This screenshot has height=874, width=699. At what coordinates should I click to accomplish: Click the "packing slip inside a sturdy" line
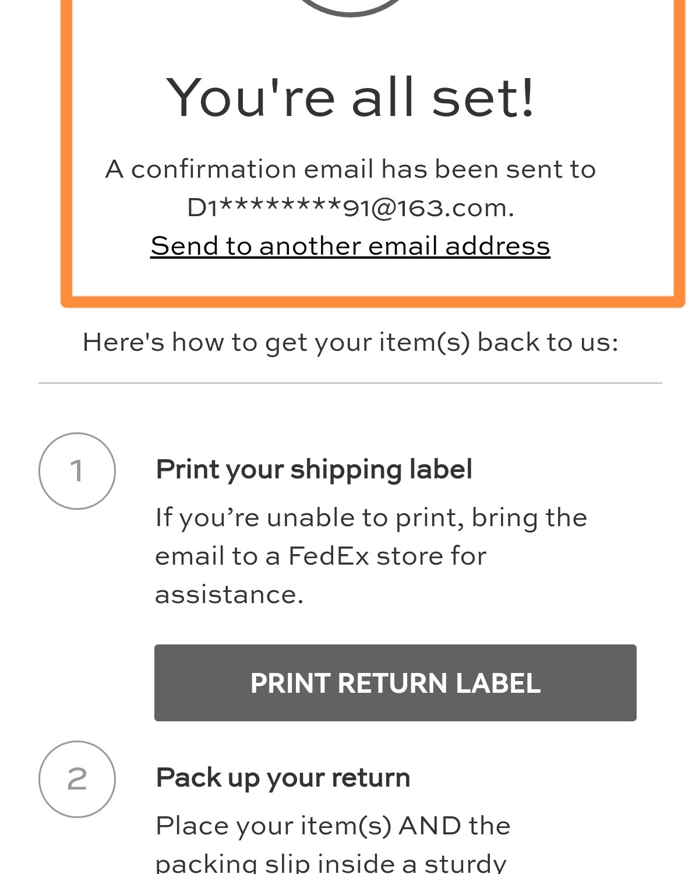point(331,863)
